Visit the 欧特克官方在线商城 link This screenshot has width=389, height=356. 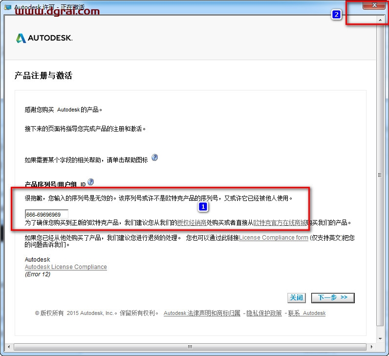(280, 222)
